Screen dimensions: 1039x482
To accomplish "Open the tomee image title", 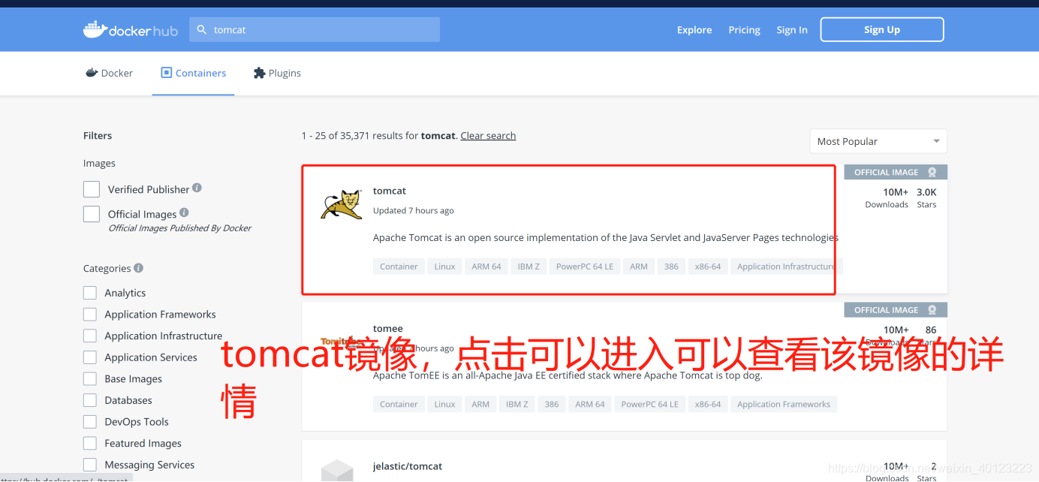I will [388, 329].
